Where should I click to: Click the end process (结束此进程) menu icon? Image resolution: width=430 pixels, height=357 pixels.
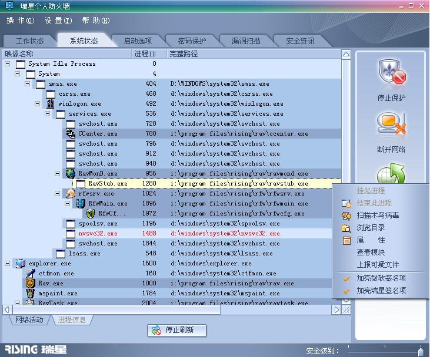pyautogui.click(x=346, y=203)
